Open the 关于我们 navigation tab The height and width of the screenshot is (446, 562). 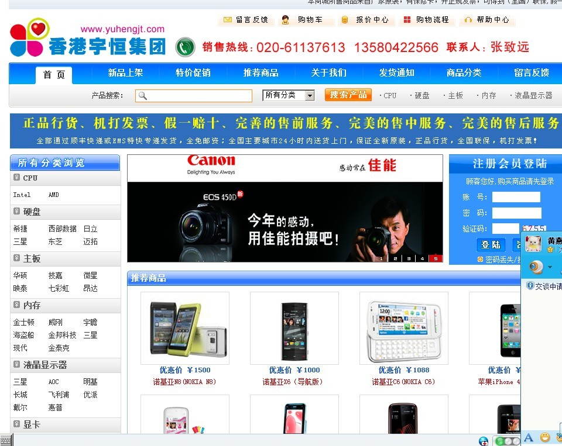click(x=328, y=73)
